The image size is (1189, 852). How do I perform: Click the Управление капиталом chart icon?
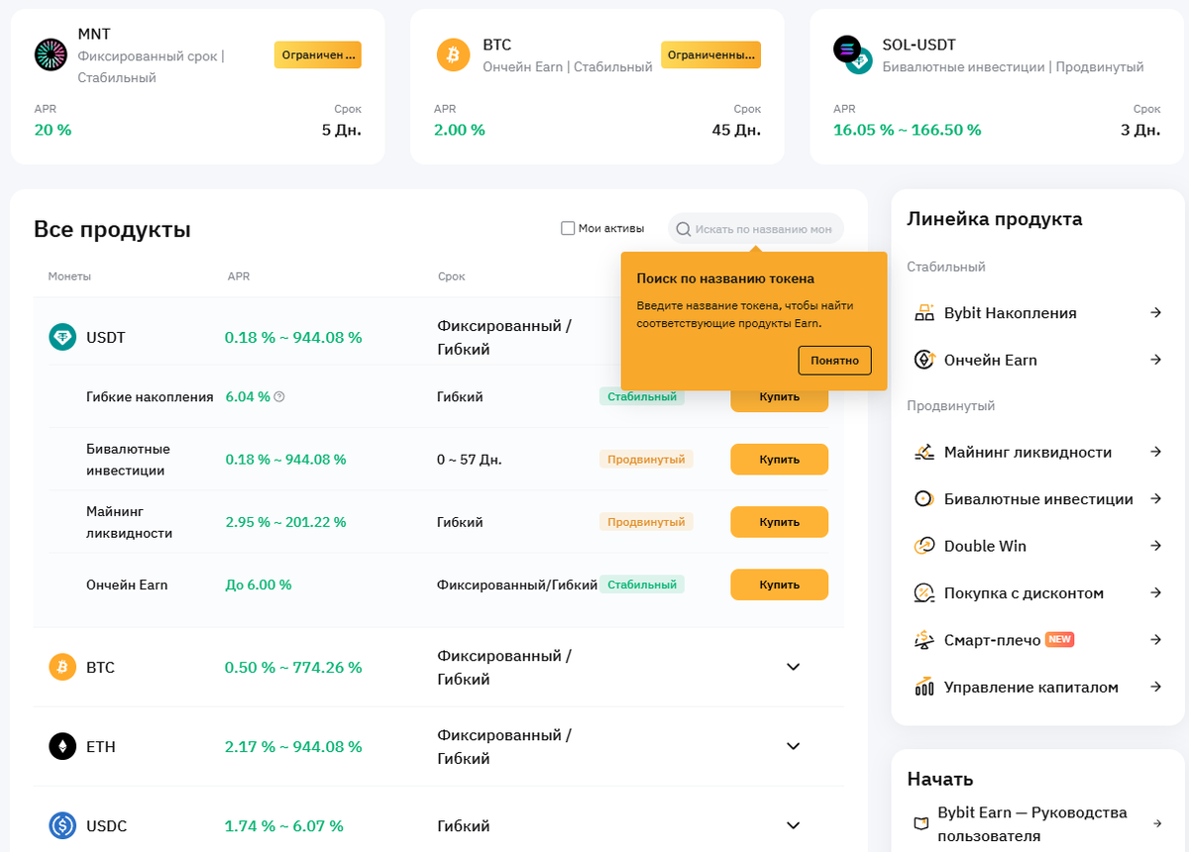coord(923,687)
